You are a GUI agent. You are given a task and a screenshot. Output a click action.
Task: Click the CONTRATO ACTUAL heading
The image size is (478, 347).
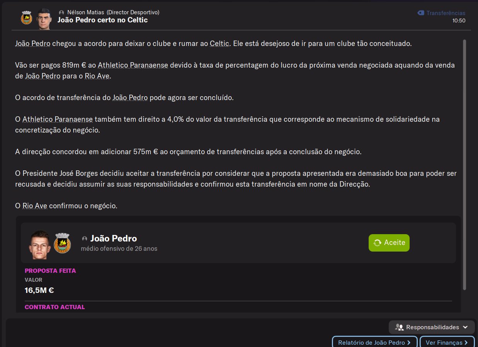[55, 307]
